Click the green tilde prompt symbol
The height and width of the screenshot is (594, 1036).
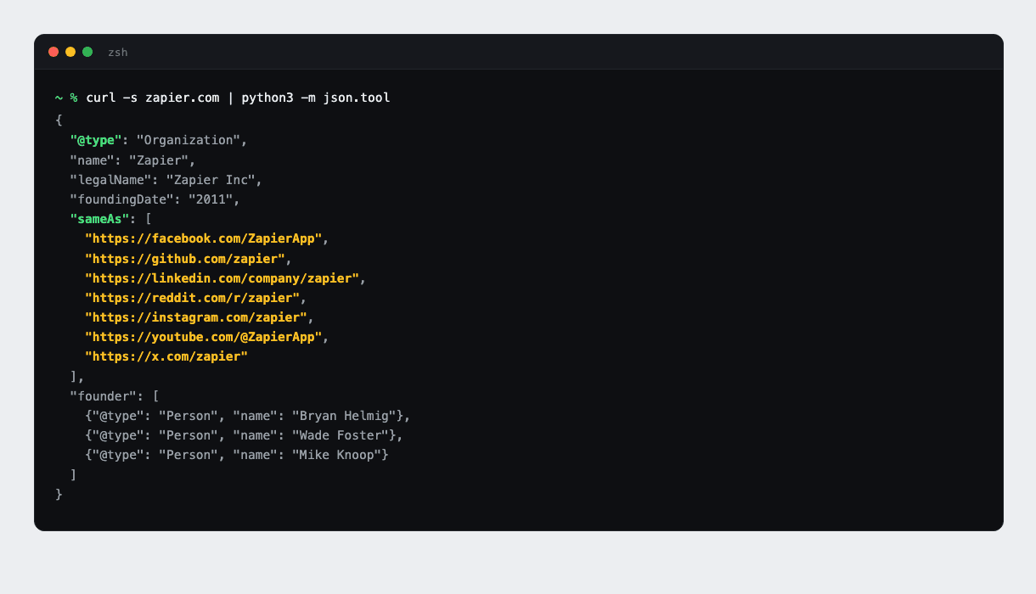click(x=59, y=98)
